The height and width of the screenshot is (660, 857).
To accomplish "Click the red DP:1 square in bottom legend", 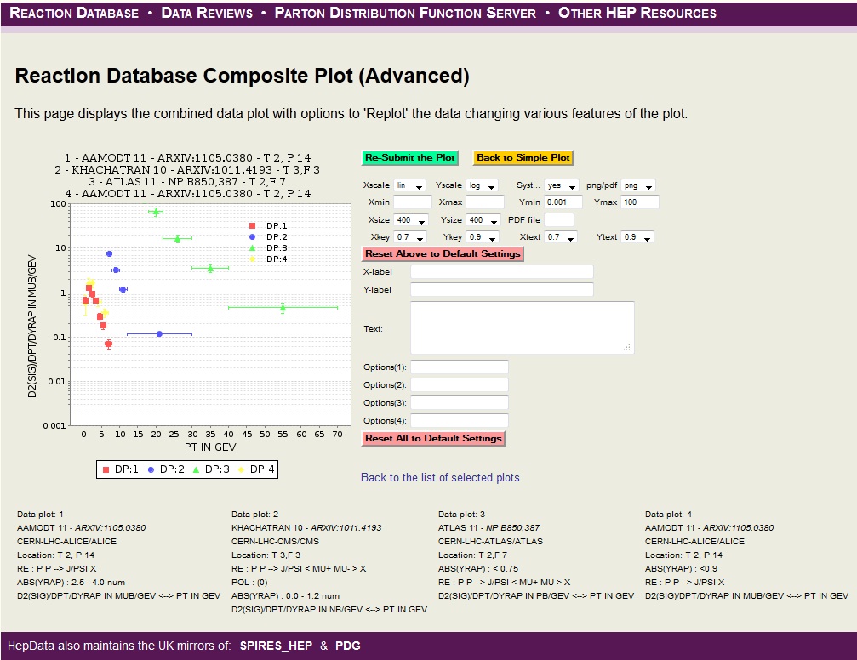I will point(106,469).
